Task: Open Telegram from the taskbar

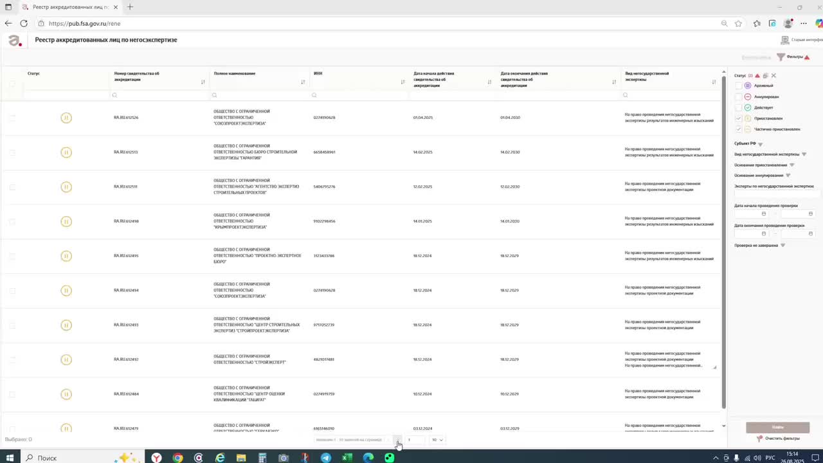Action: click(x=326, y=458)
